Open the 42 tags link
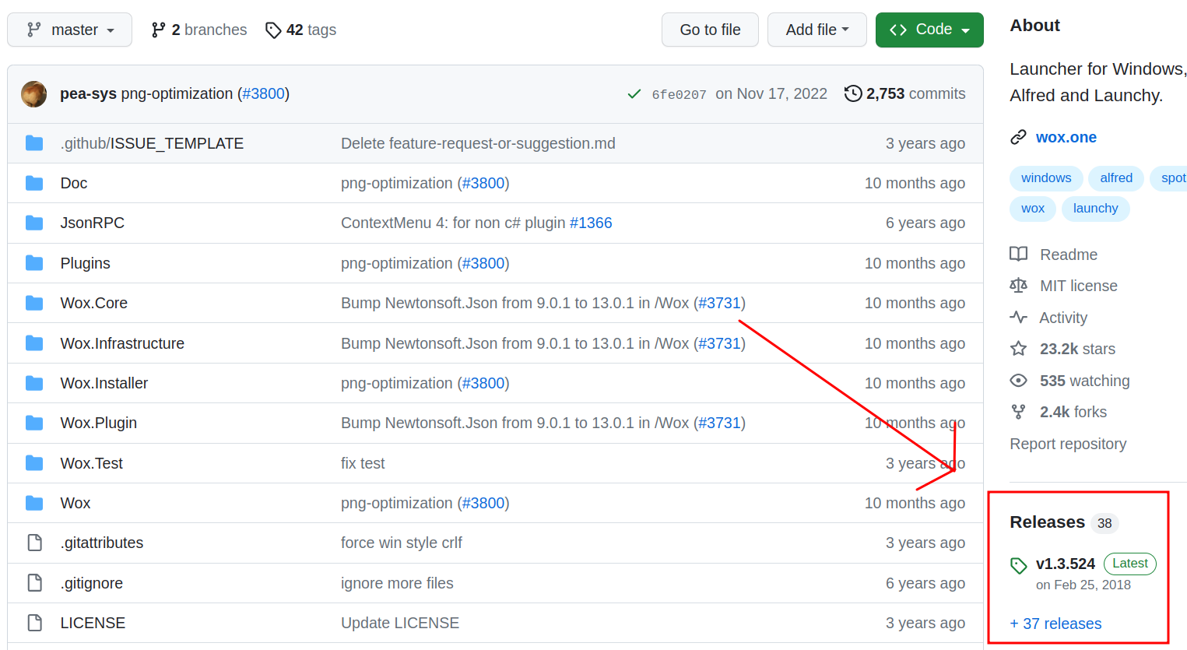The height and width of the screenshot is (650, 1187). (300, 30)
